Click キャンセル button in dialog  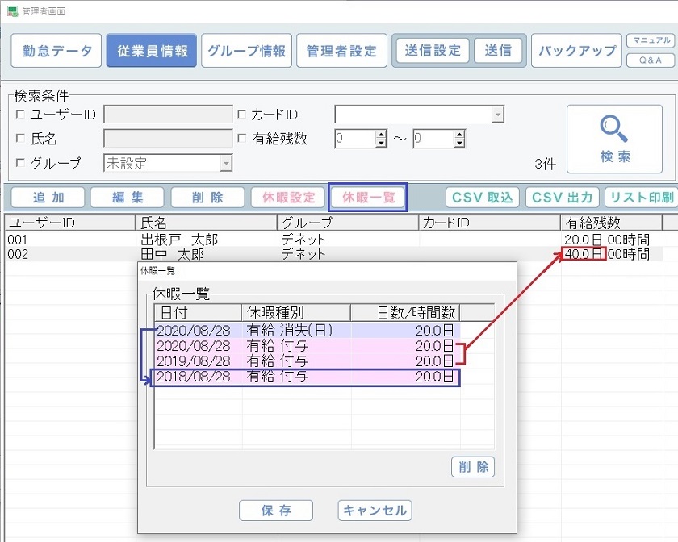point(375,511)
